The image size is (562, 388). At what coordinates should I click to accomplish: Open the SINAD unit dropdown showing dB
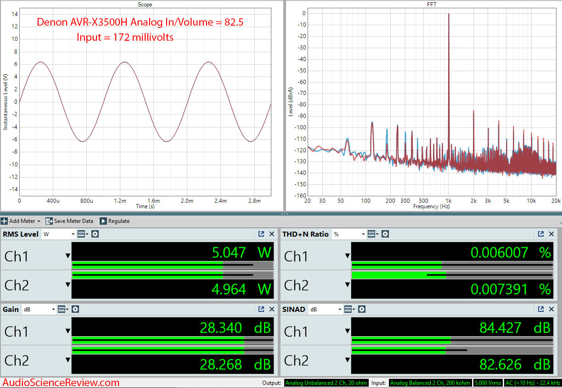(x=326, y=309)
